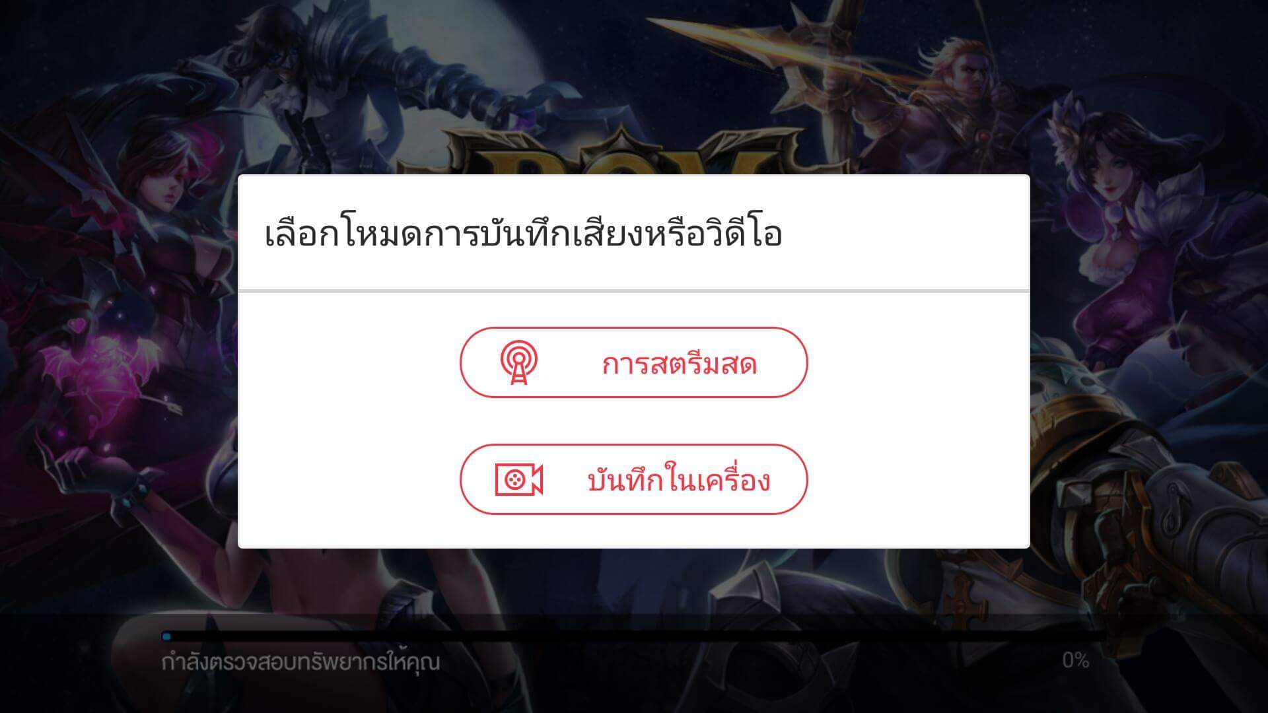This screenshot has width=1268, height=713.
Task: Click the video camera icon for local recording
Action: tap(519, 479)
